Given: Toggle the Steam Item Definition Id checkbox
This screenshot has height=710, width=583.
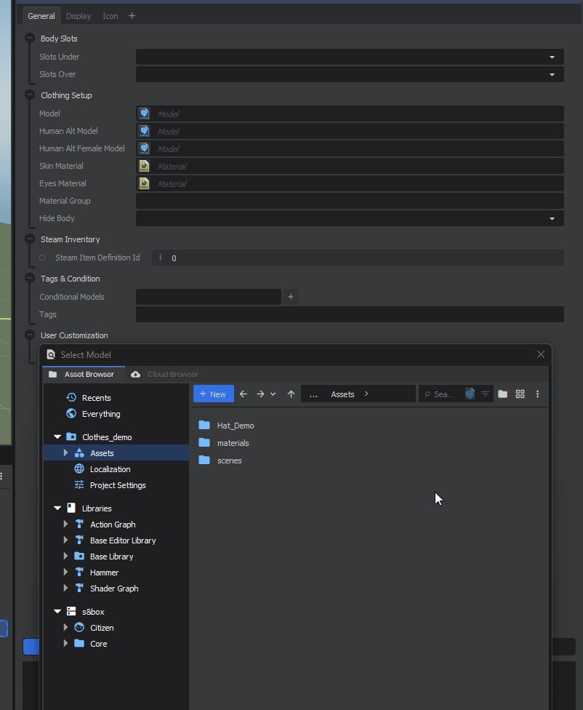Looking at the screenshot, I should 42,258.
